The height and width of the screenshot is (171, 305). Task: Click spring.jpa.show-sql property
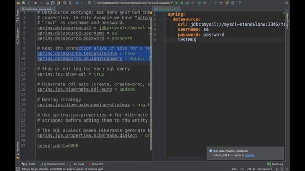(61, 74)
